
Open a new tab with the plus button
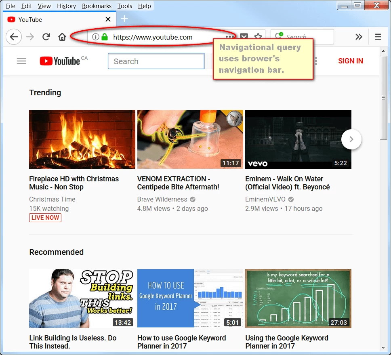point(124,19)
